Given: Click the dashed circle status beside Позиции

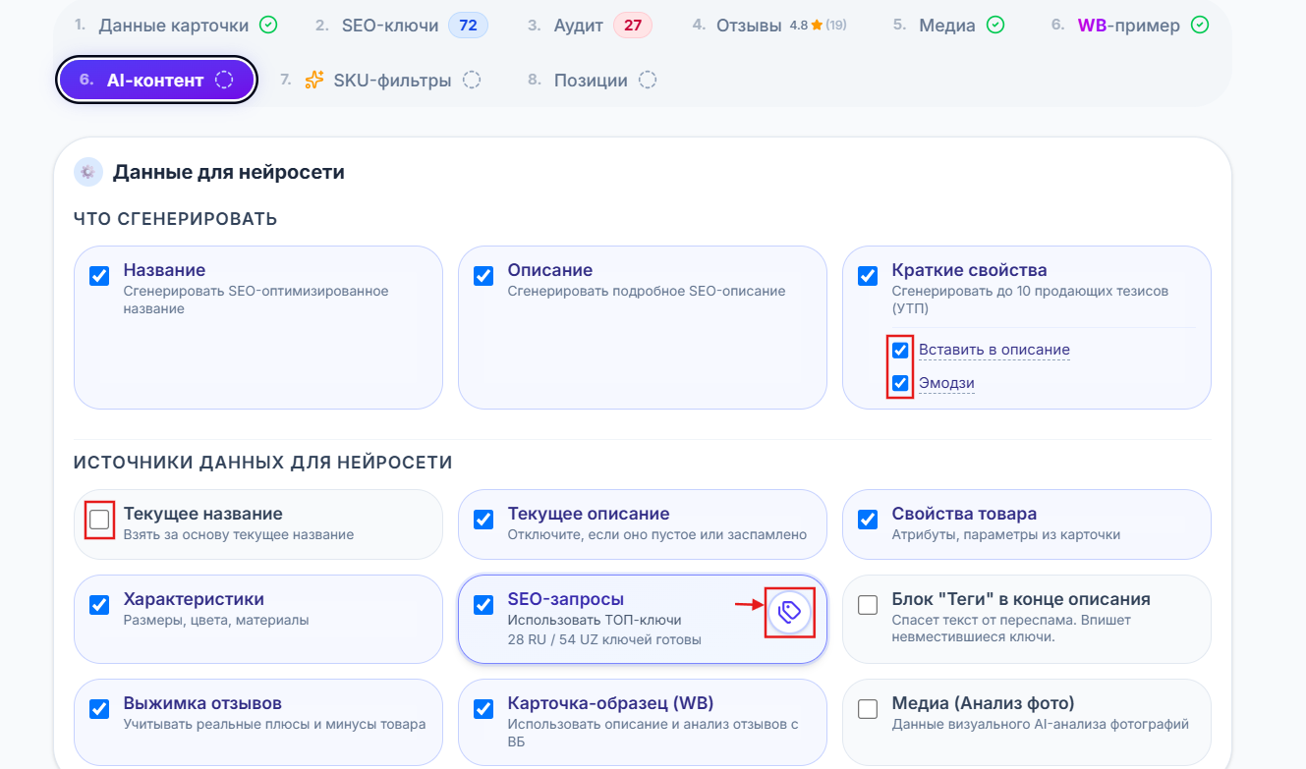Looking at the screenshot, I should click(x=647, y=81).
